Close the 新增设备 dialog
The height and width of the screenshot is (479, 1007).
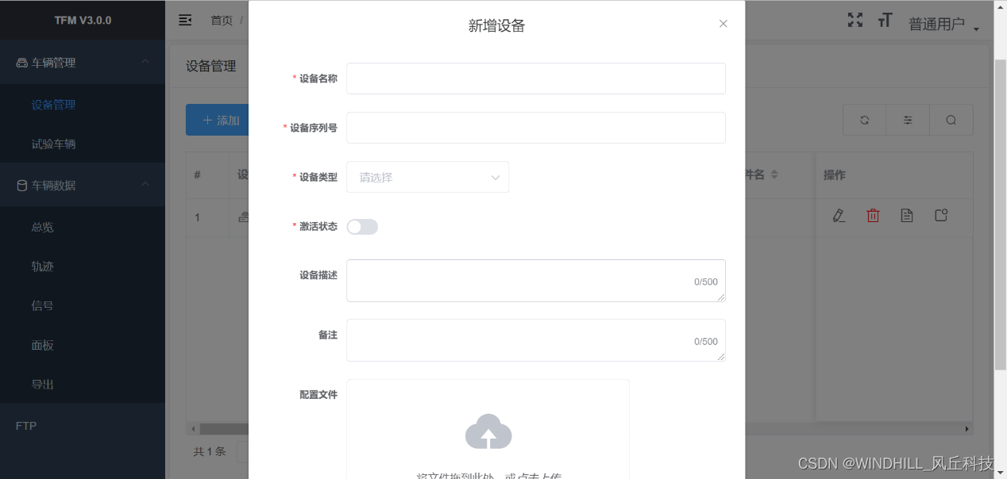723,24
